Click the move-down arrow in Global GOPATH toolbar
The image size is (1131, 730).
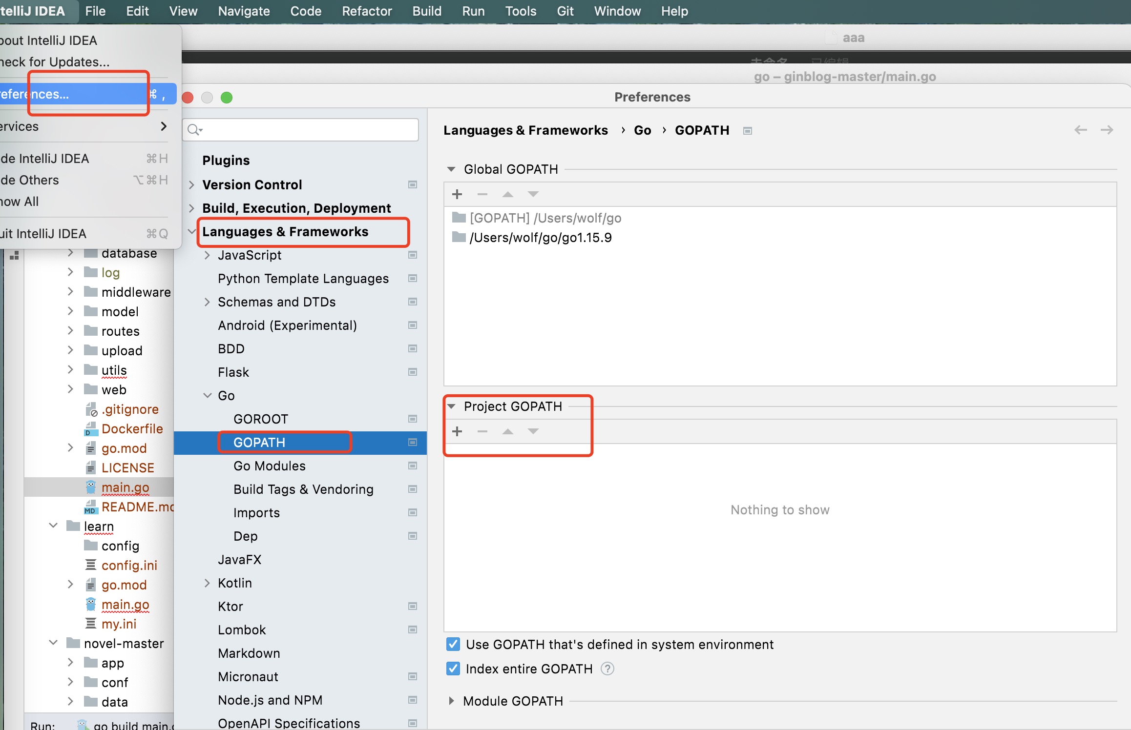tap(533, 194)
